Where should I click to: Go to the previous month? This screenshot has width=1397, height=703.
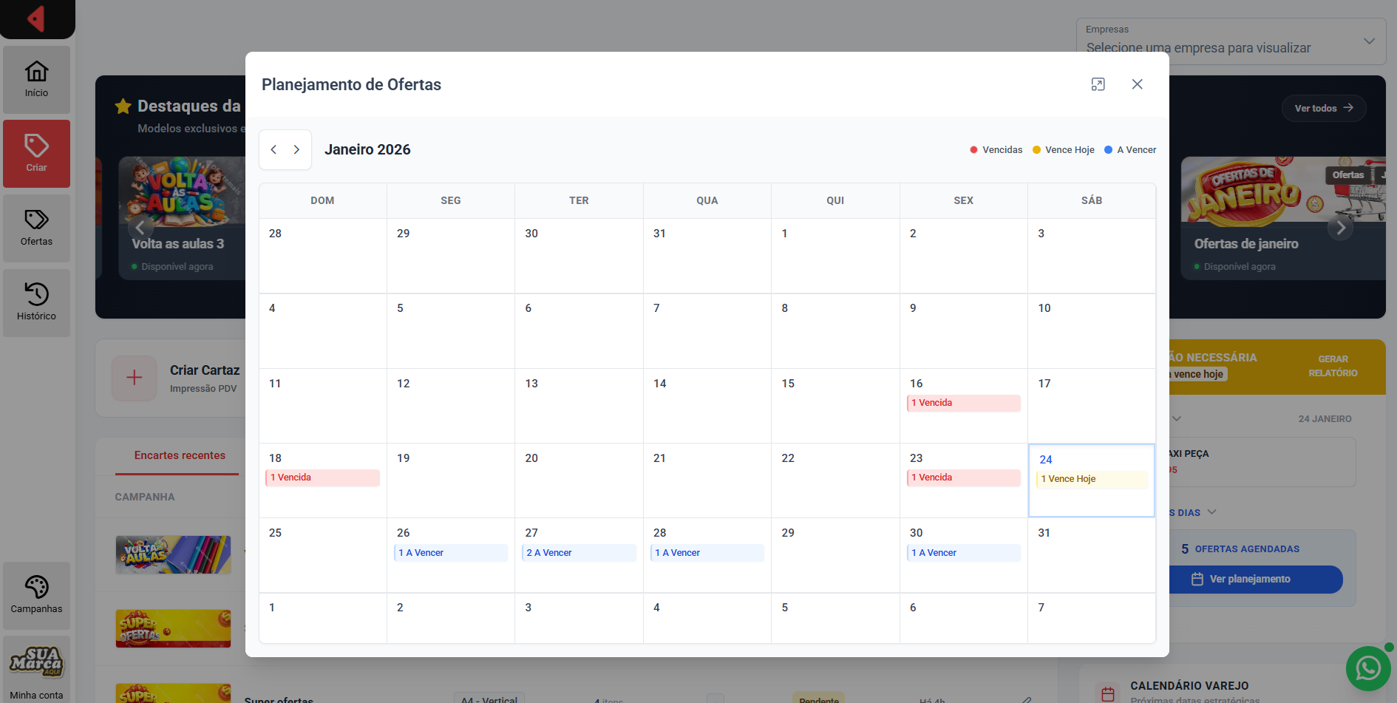tap(273, 149)
